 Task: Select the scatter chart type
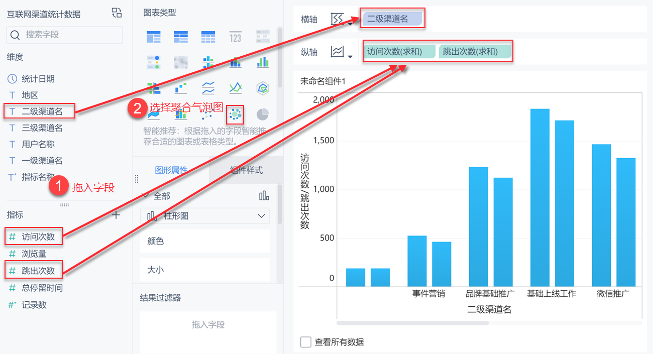206,115
